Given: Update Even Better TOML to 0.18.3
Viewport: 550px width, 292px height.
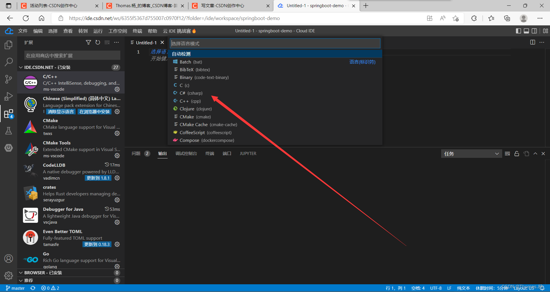Looking at the screenshot, I should [97, 244].
